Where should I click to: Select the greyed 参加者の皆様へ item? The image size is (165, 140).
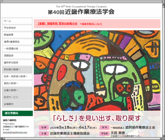coord(17,70)
